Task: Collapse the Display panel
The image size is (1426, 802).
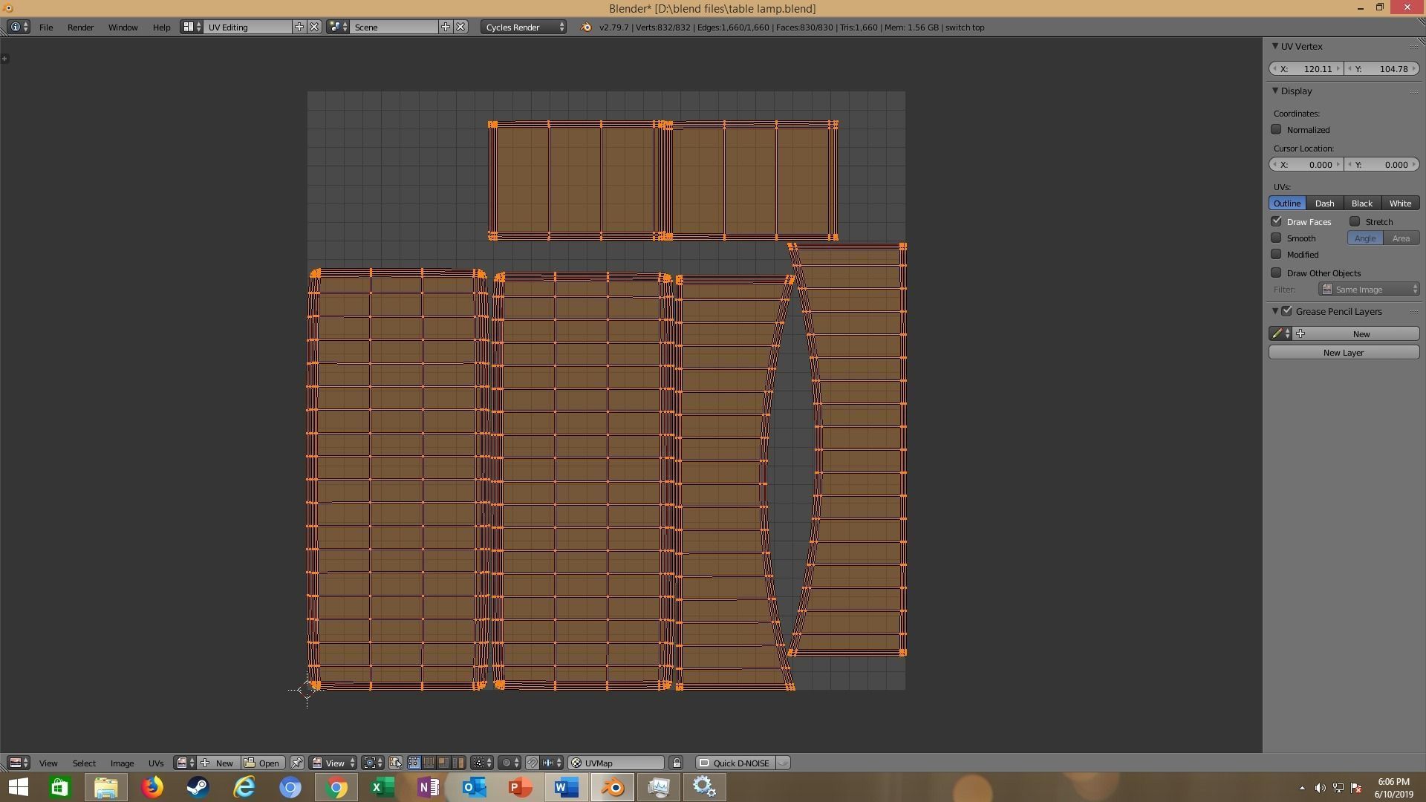Action: coord(1275,91)
